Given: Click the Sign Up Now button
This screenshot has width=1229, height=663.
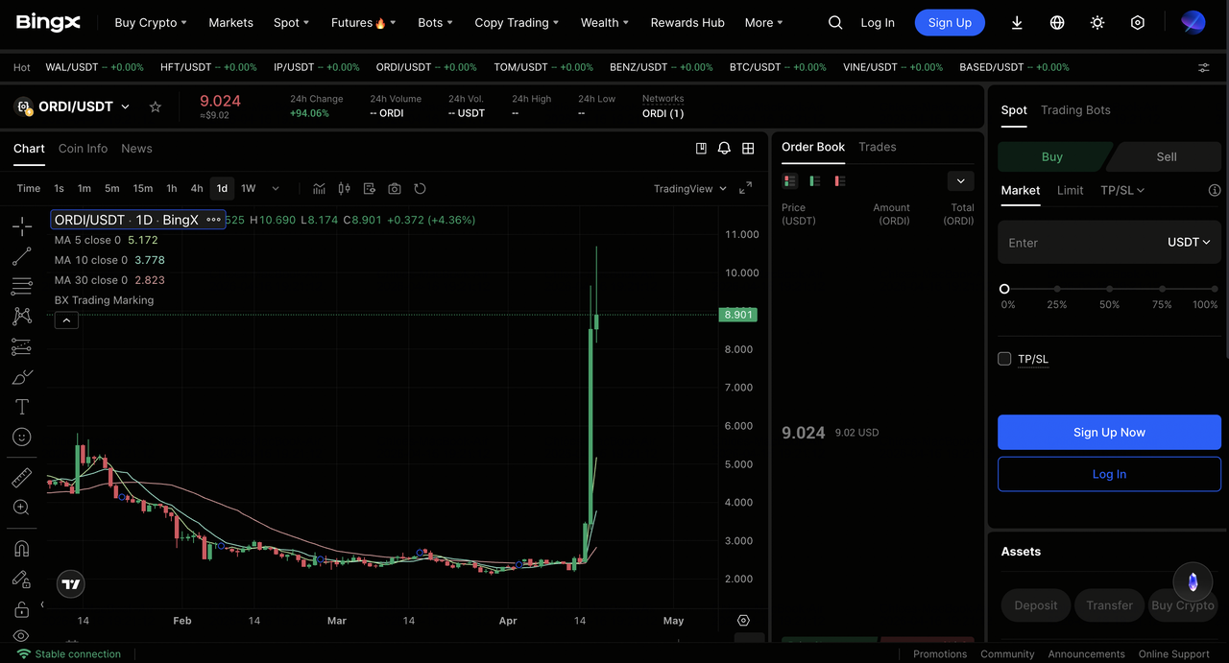Looking at the screenshot, I should point(1109,433).
